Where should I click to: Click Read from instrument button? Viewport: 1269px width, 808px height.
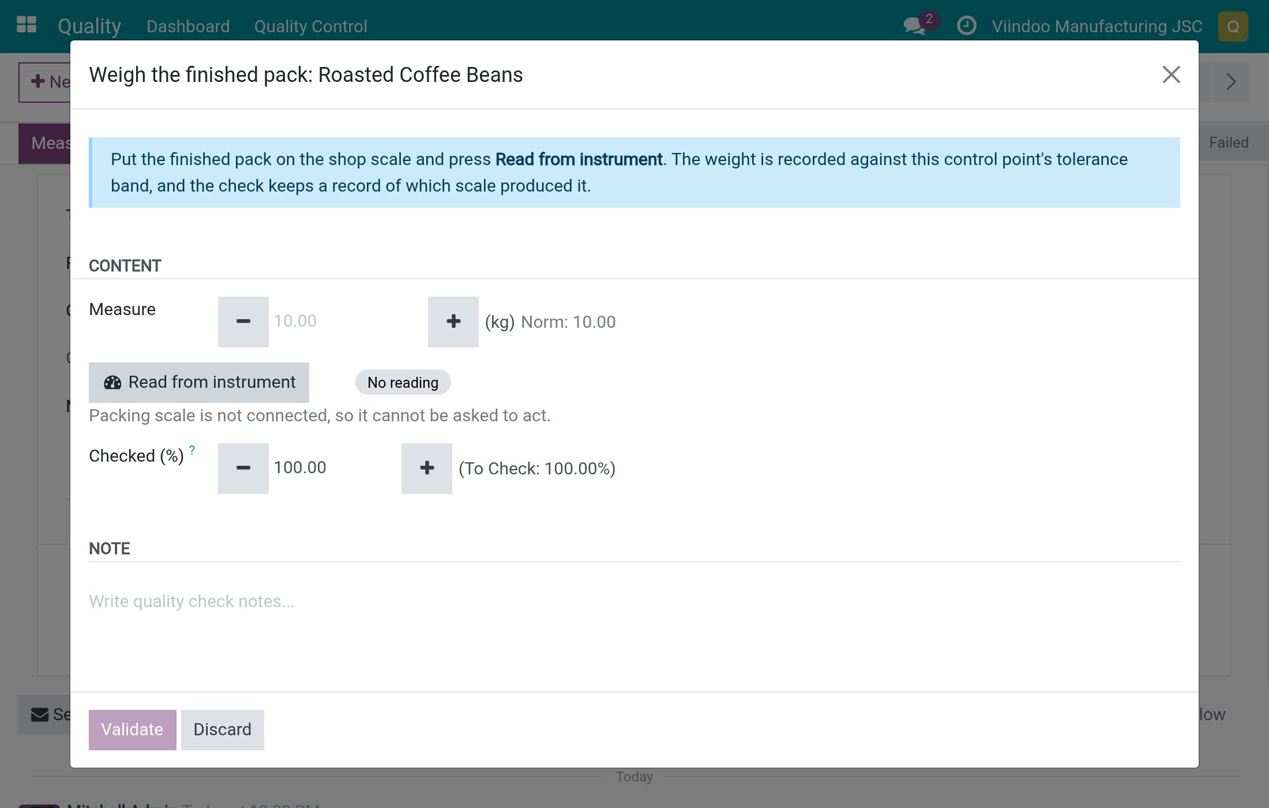[x=199, y=382]
